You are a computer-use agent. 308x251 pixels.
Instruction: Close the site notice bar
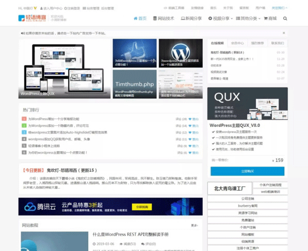284,33
